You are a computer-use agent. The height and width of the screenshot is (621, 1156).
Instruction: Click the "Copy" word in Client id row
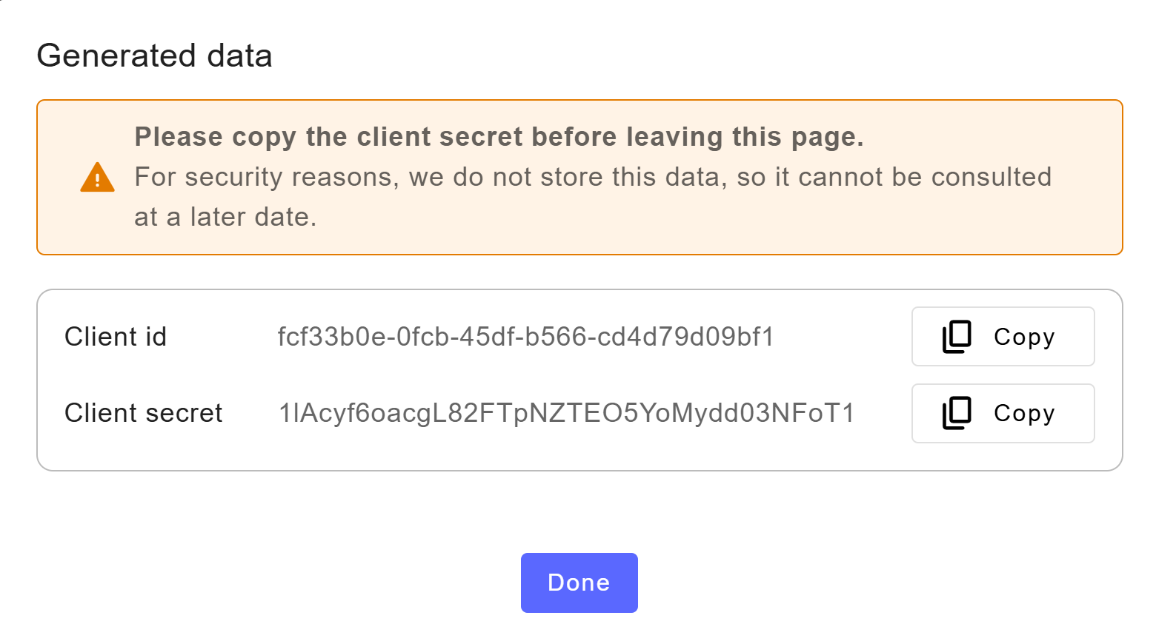point(1024,337)
